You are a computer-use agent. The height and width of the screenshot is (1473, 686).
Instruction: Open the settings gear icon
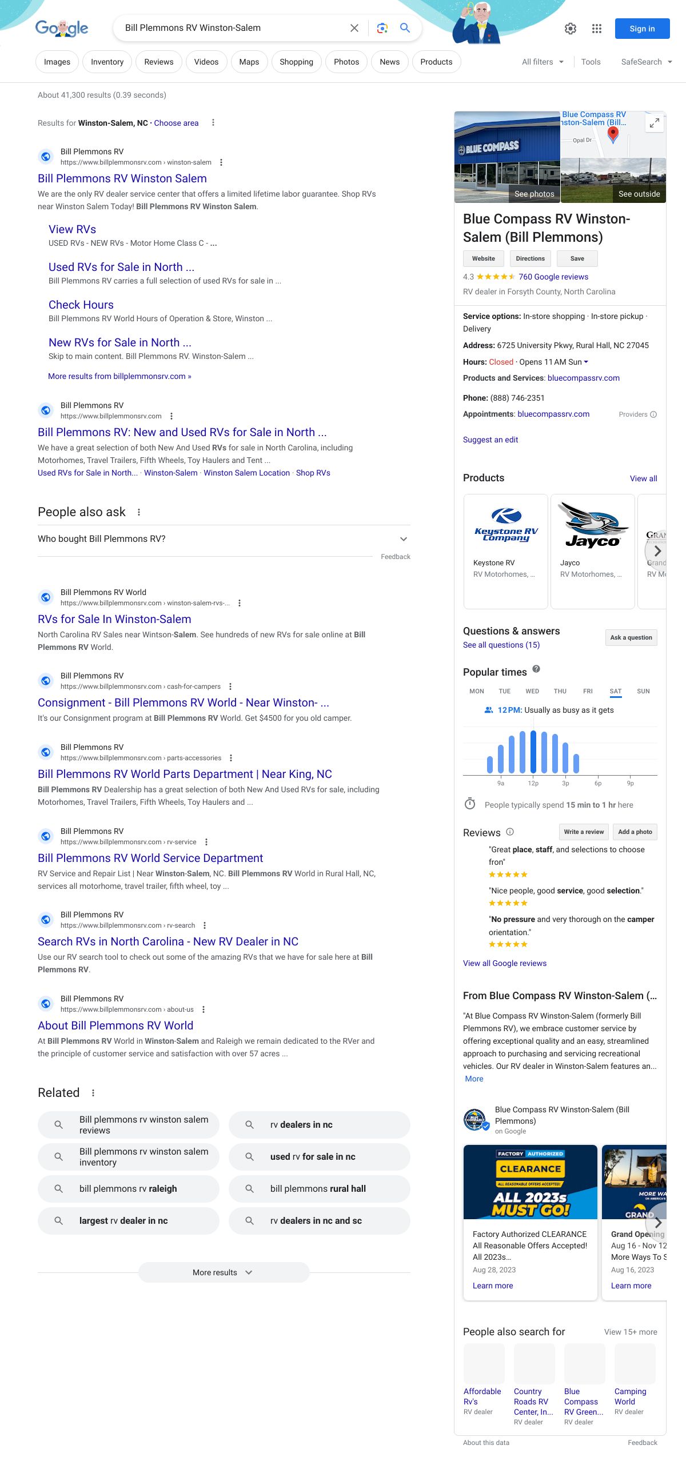[570, 29]
